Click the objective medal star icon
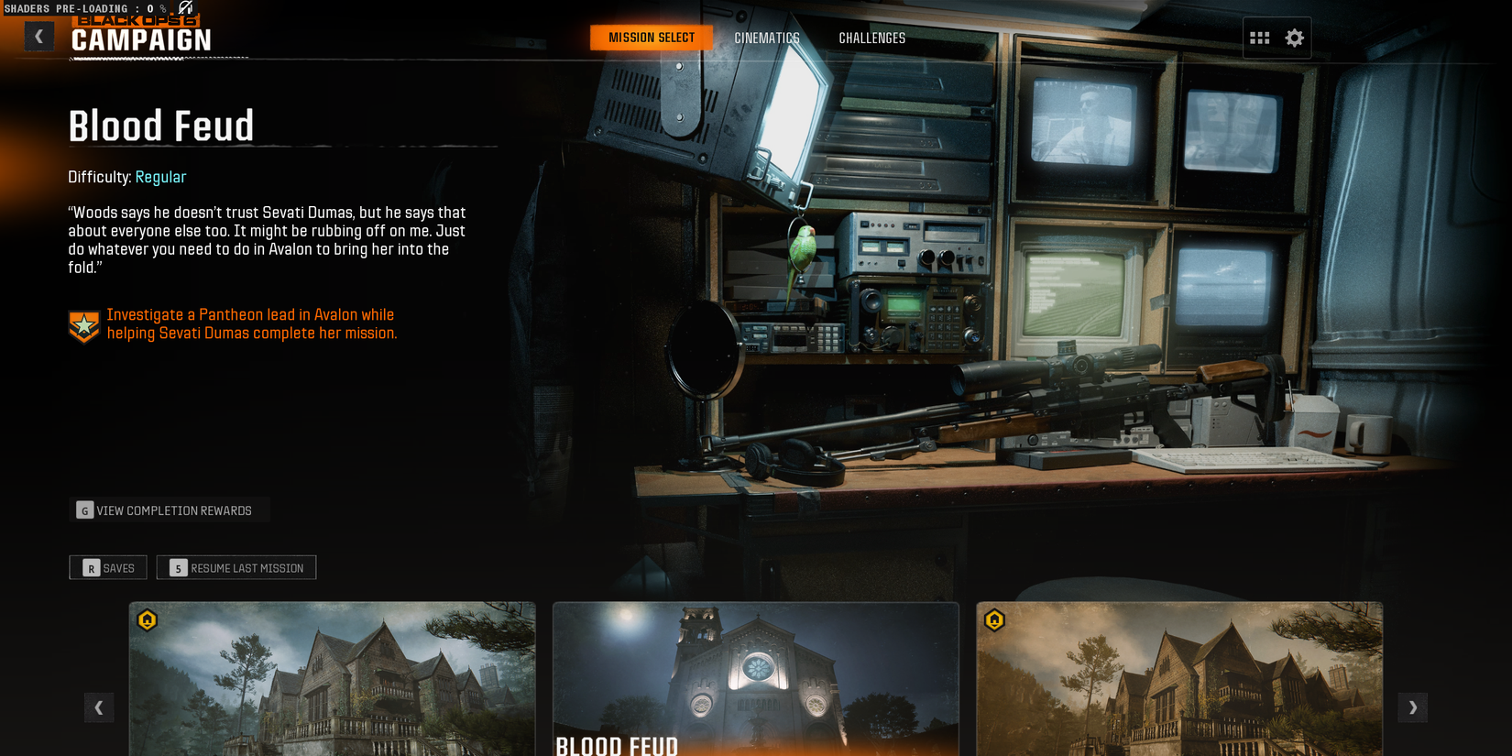This screenshot has width=1512, height=756. coord(84,325)
